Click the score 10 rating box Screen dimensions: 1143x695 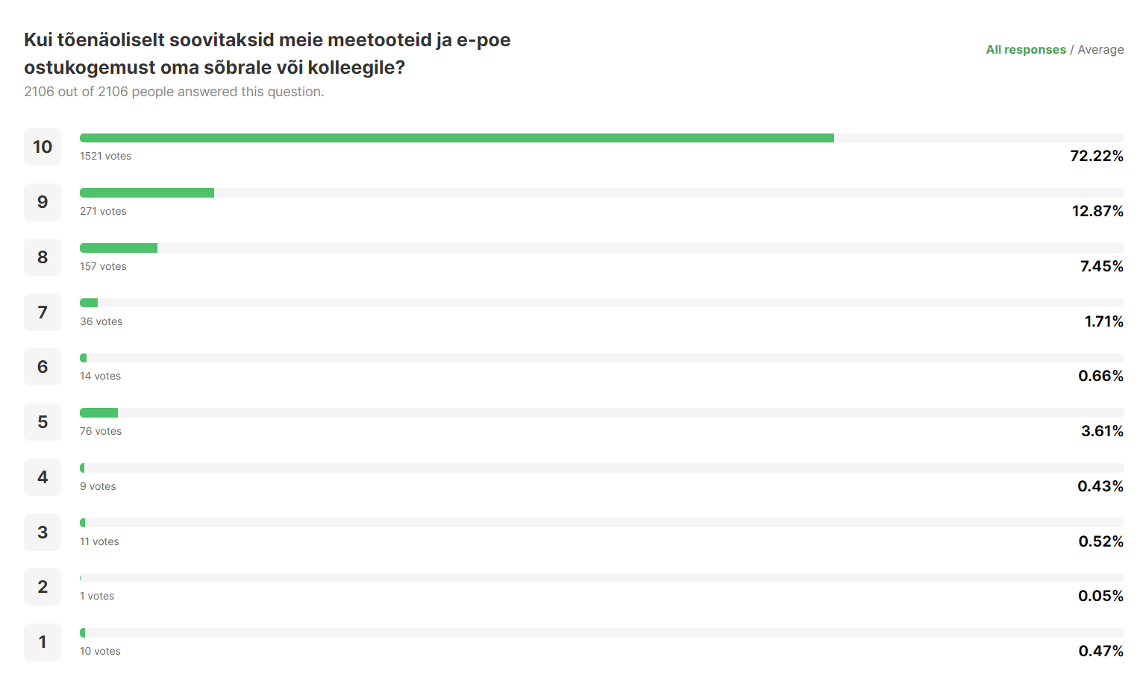tap(43, 147)
